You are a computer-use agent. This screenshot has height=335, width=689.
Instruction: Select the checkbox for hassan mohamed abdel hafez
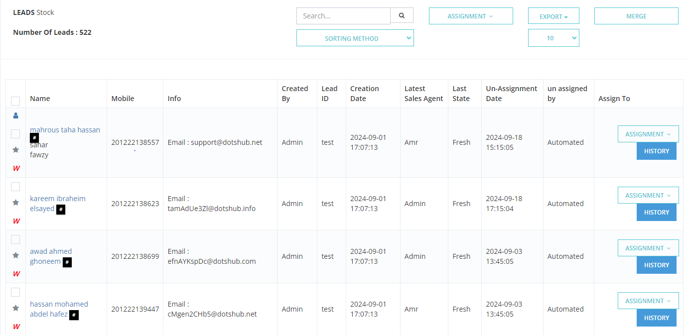point(15,292)
